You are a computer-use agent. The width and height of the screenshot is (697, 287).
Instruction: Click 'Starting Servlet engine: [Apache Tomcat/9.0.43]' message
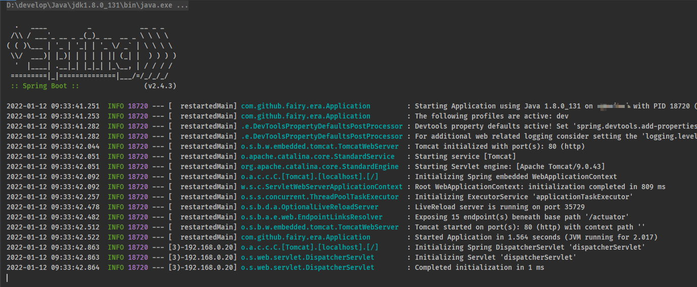[x=509, y=166]
